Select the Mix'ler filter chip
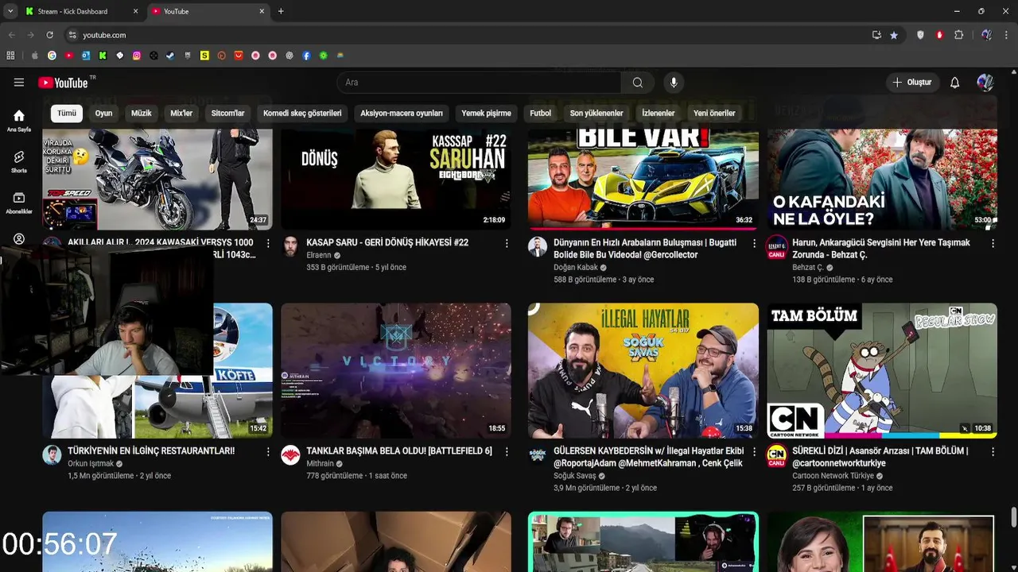 click(181, 113)
